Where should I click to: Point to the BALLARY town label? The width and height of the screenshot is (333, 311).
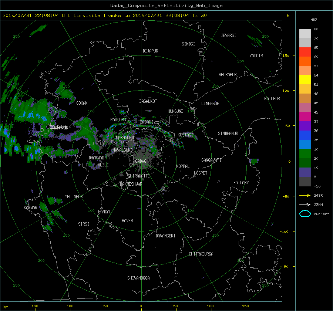tap(241, 183)
